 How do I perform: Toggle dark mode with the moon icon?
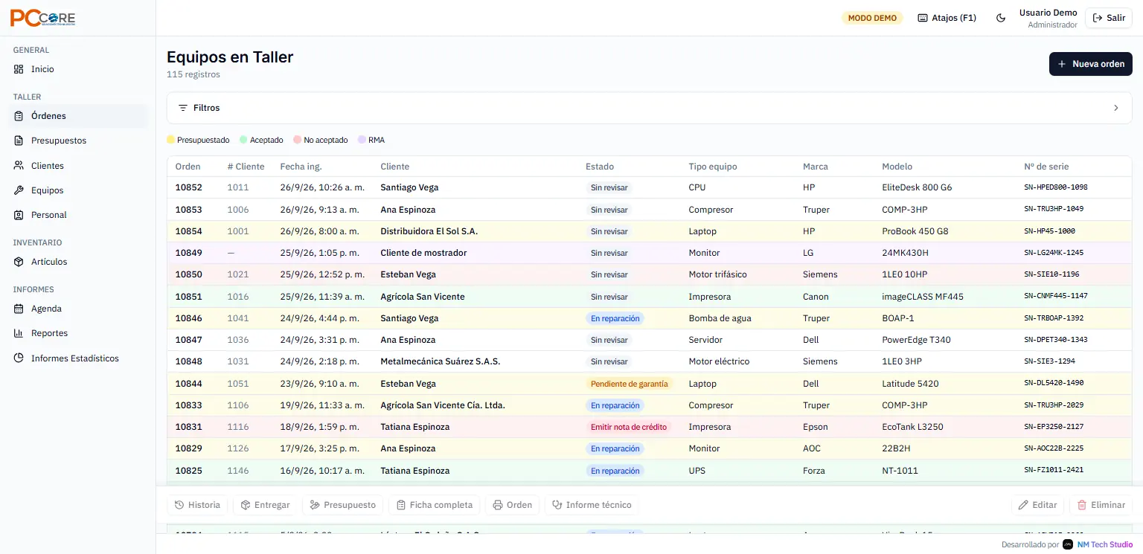(1001, 18)
